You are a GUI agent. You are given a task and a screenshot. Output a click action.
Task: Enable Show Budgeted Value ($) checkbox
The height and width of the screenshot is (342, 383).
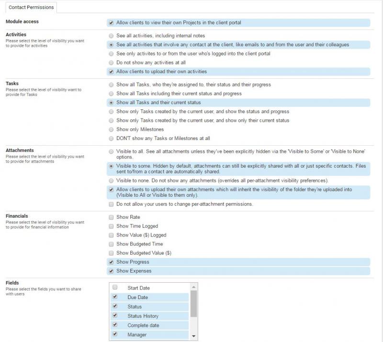[x=112, y=253]
